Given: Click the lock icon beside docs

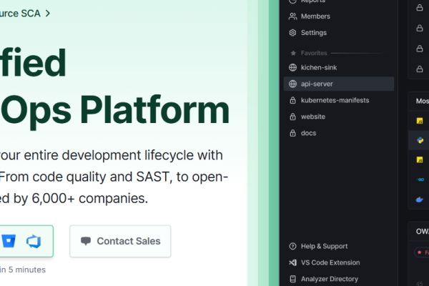Looking at the screenshot, I should tap(292, 133).
